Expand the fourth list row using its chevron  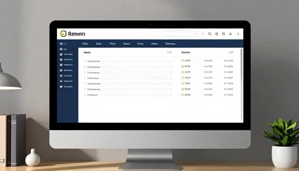point(171,78)
